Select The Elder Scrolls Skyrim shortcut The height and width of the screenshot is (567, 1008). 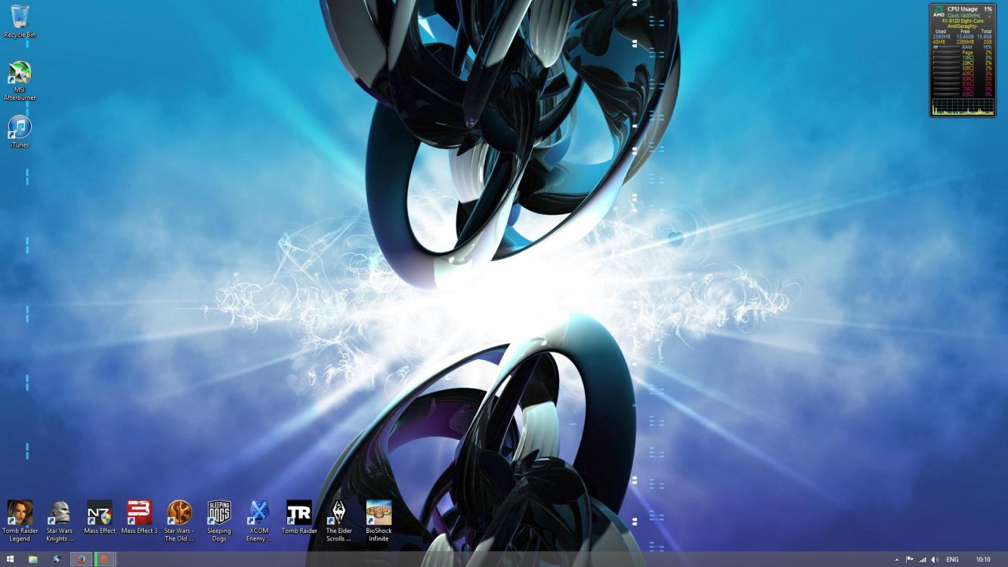[x=339, y=521]
